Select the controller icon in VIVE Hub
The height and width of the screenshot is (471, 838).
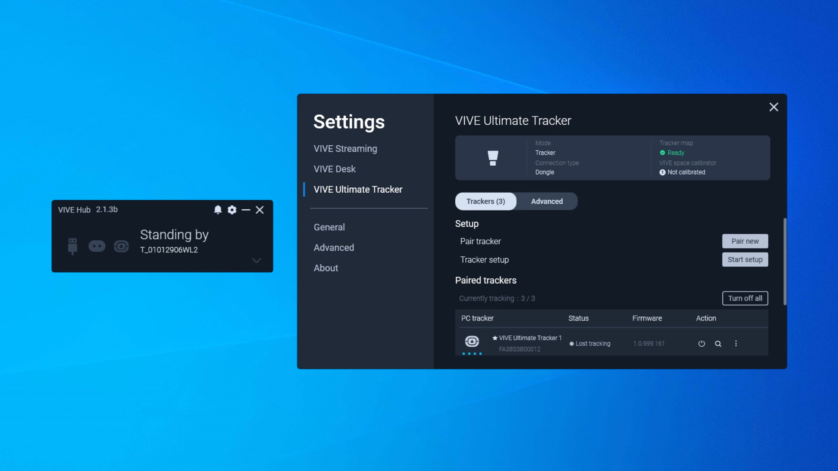click(x=97, y=246)
